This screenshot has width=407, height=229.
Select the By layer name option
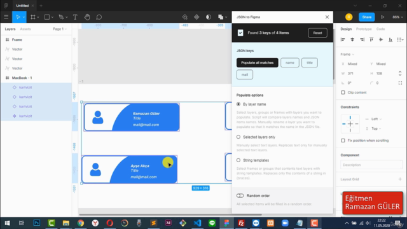(238, 104)
